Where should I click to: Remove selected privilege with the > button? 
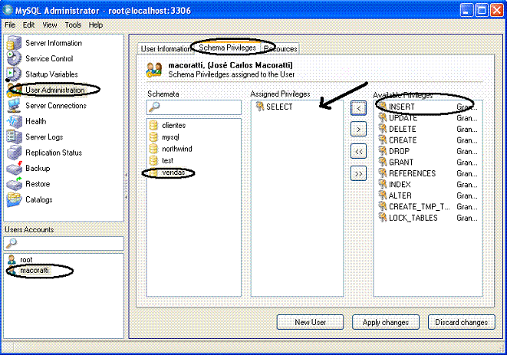tap(358, 130)
